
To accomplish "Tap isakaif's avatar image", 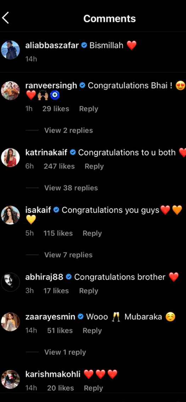I will (11, 215).
